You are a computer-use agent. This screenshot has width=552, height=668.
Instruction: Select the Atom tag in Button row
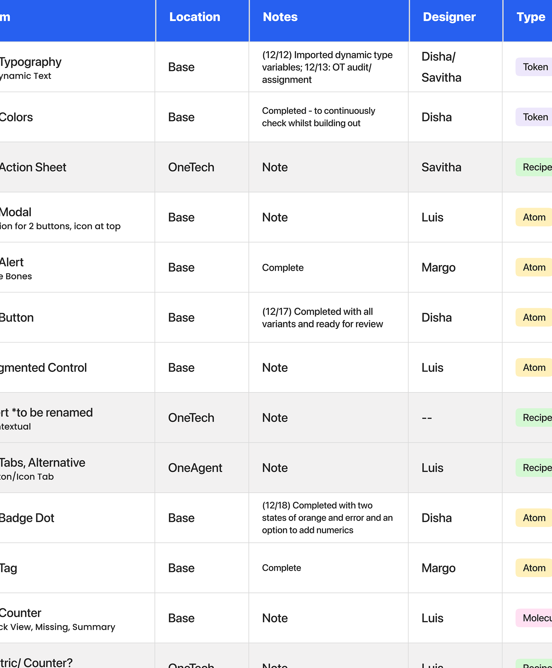point(534,318)
